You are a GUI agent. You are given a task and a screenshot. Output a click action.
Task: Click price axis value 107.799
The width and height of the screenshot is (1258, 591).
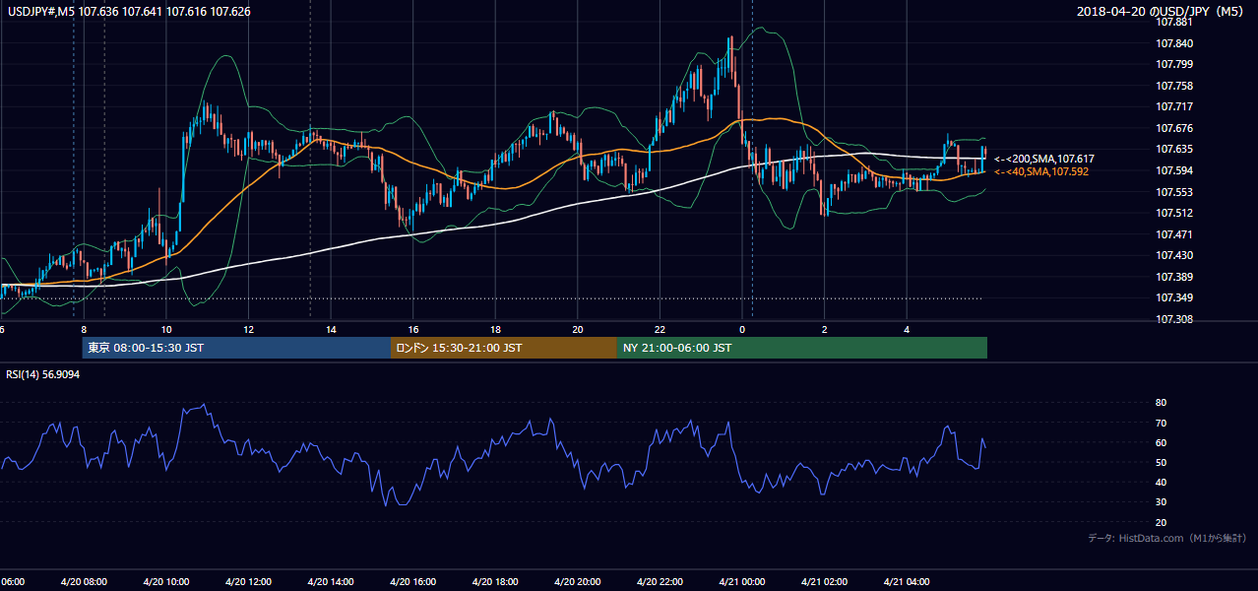[x=1176, y=64]
